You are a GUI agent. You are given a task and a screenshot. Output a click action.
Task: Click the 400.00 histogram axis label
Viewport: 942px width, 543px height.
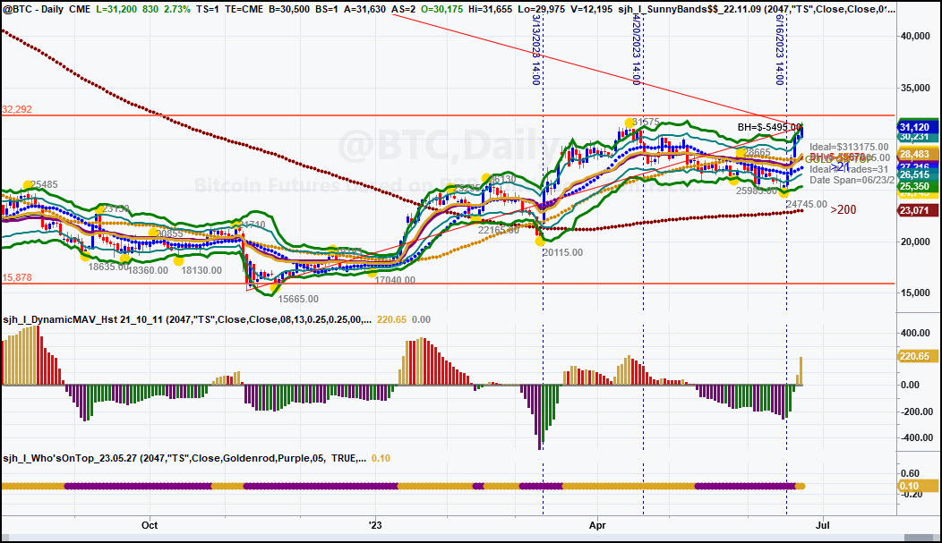click(917, 333)
